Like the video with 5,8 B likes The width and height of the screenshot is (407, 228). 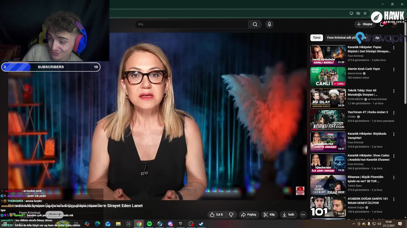point(216,215)
